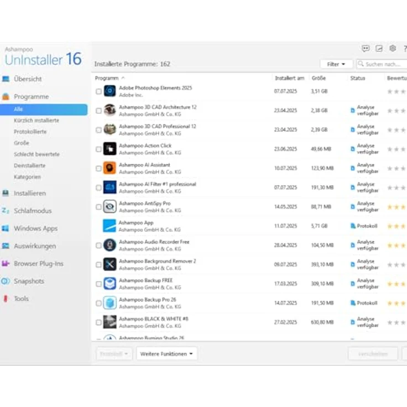Click the Ashampoo Background Remover 2 icon
This screenshot has height=407, width=407.
coord(110,264)
